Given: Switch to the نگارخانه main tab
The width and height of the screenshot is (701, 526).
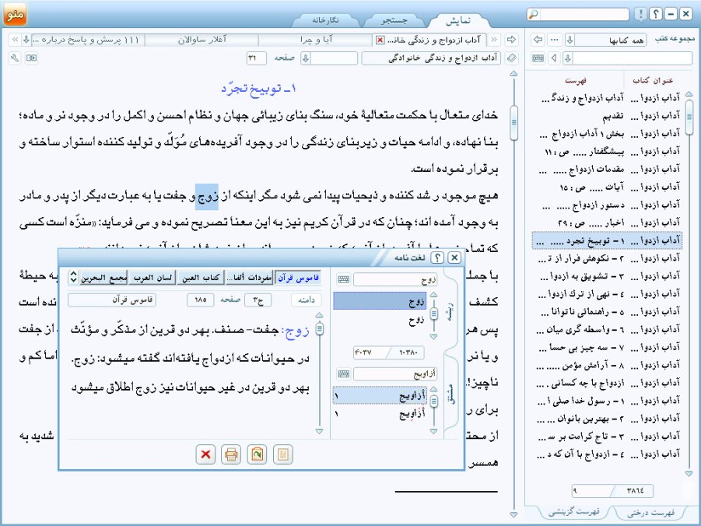Looking at the screenshot, I should tap(325, 20).
